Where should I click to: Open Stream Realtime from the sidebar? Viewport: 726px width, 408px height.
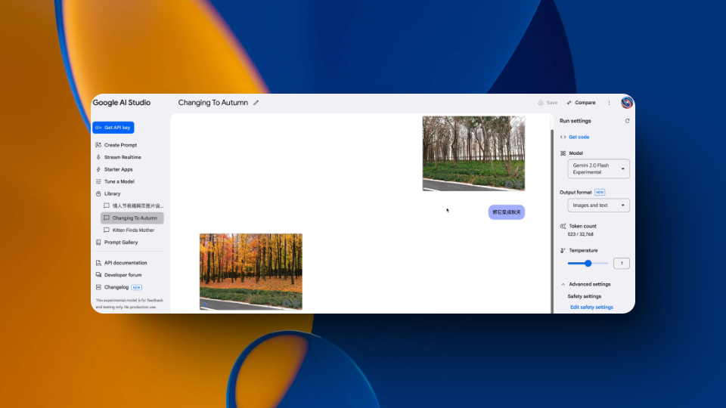[122, 157]
